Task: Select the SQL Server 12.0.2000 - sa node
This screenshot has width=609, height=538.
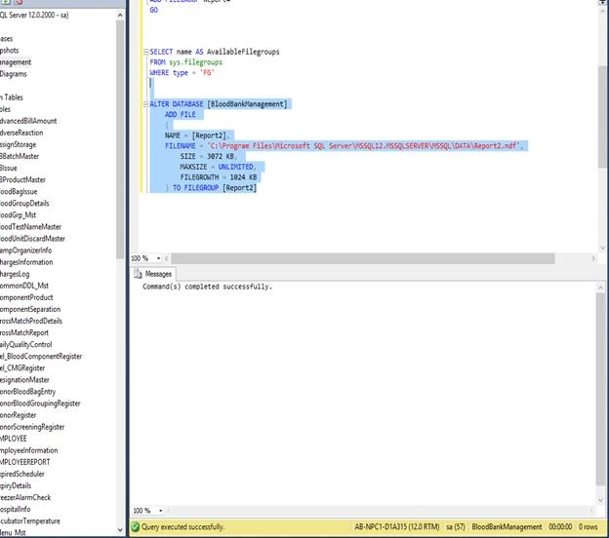Action: coord(34,16)
